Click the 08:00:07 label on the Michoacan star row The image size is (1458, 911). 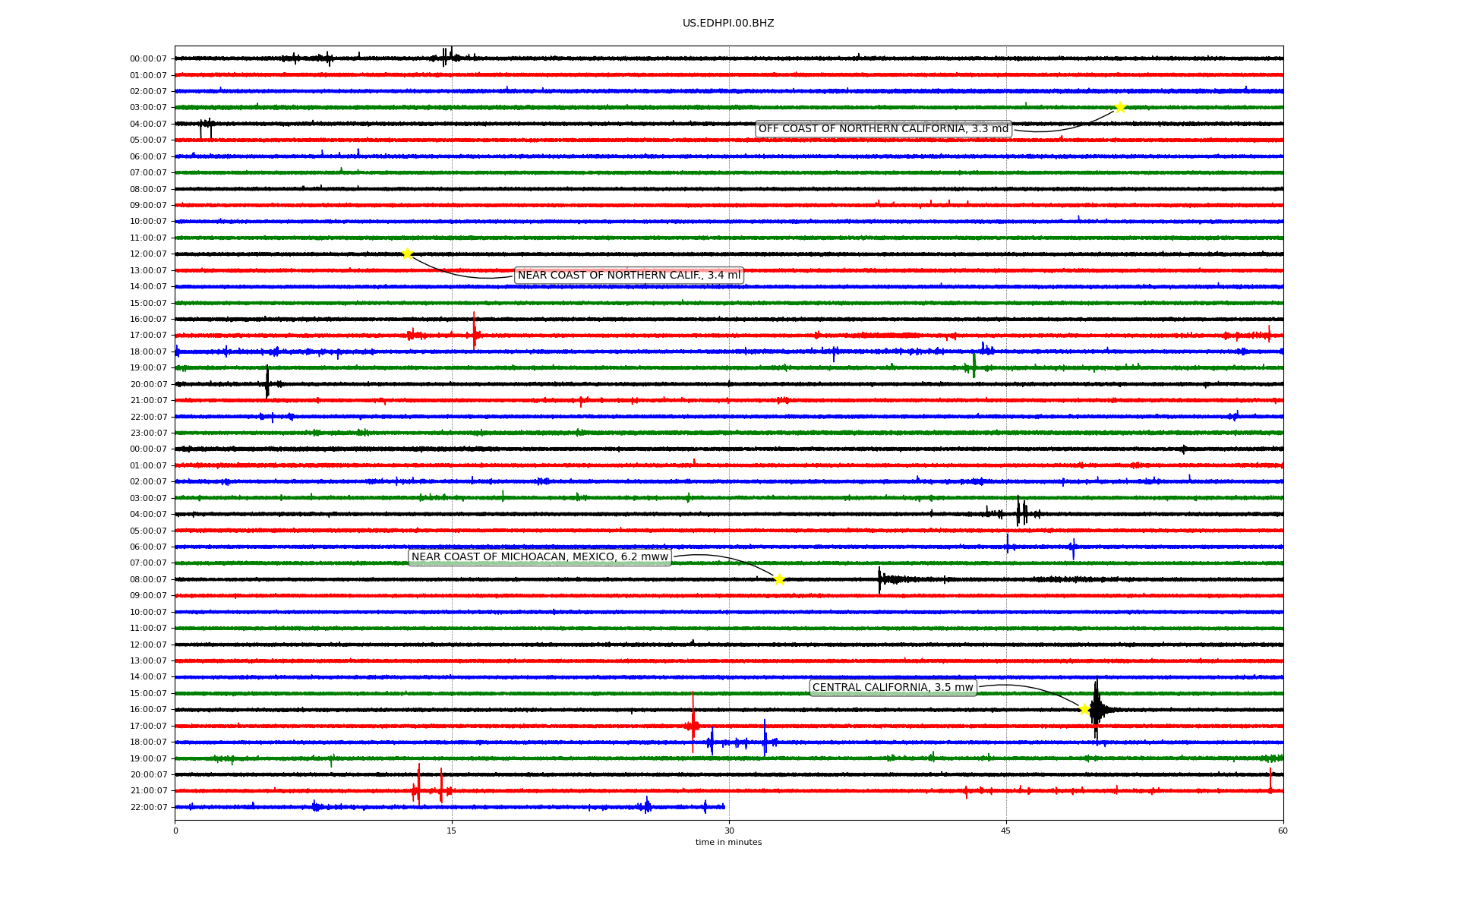pyautogui.click(x=148, y=580)
